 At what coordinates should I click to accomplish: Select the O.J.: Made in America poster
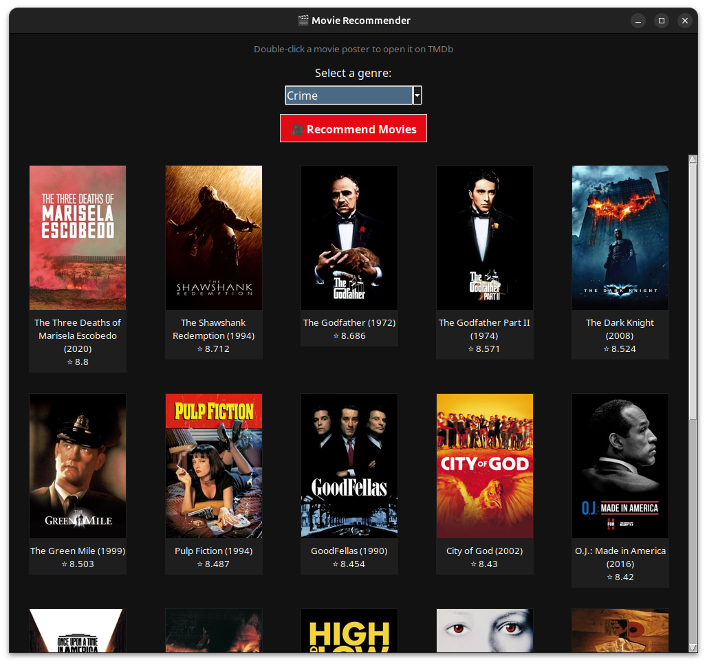pyautogui.click(x=620, y=465)
